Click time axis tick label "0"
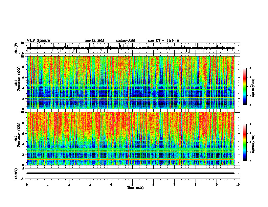268x207 pixels. pyautogui.click(x=27, y=185)
